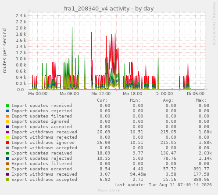Click the Munin 2.0.76 version text

109,190
